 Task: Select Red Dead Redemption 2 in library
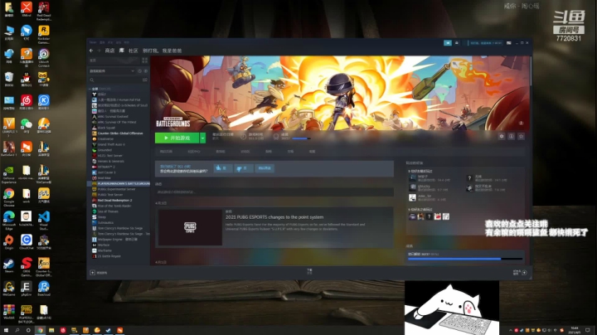pyautogui.click(x=112, y=200)
